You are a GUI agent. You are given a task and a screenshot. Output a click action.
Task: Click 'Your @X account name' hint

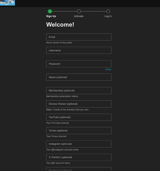[x=58, y=163]
